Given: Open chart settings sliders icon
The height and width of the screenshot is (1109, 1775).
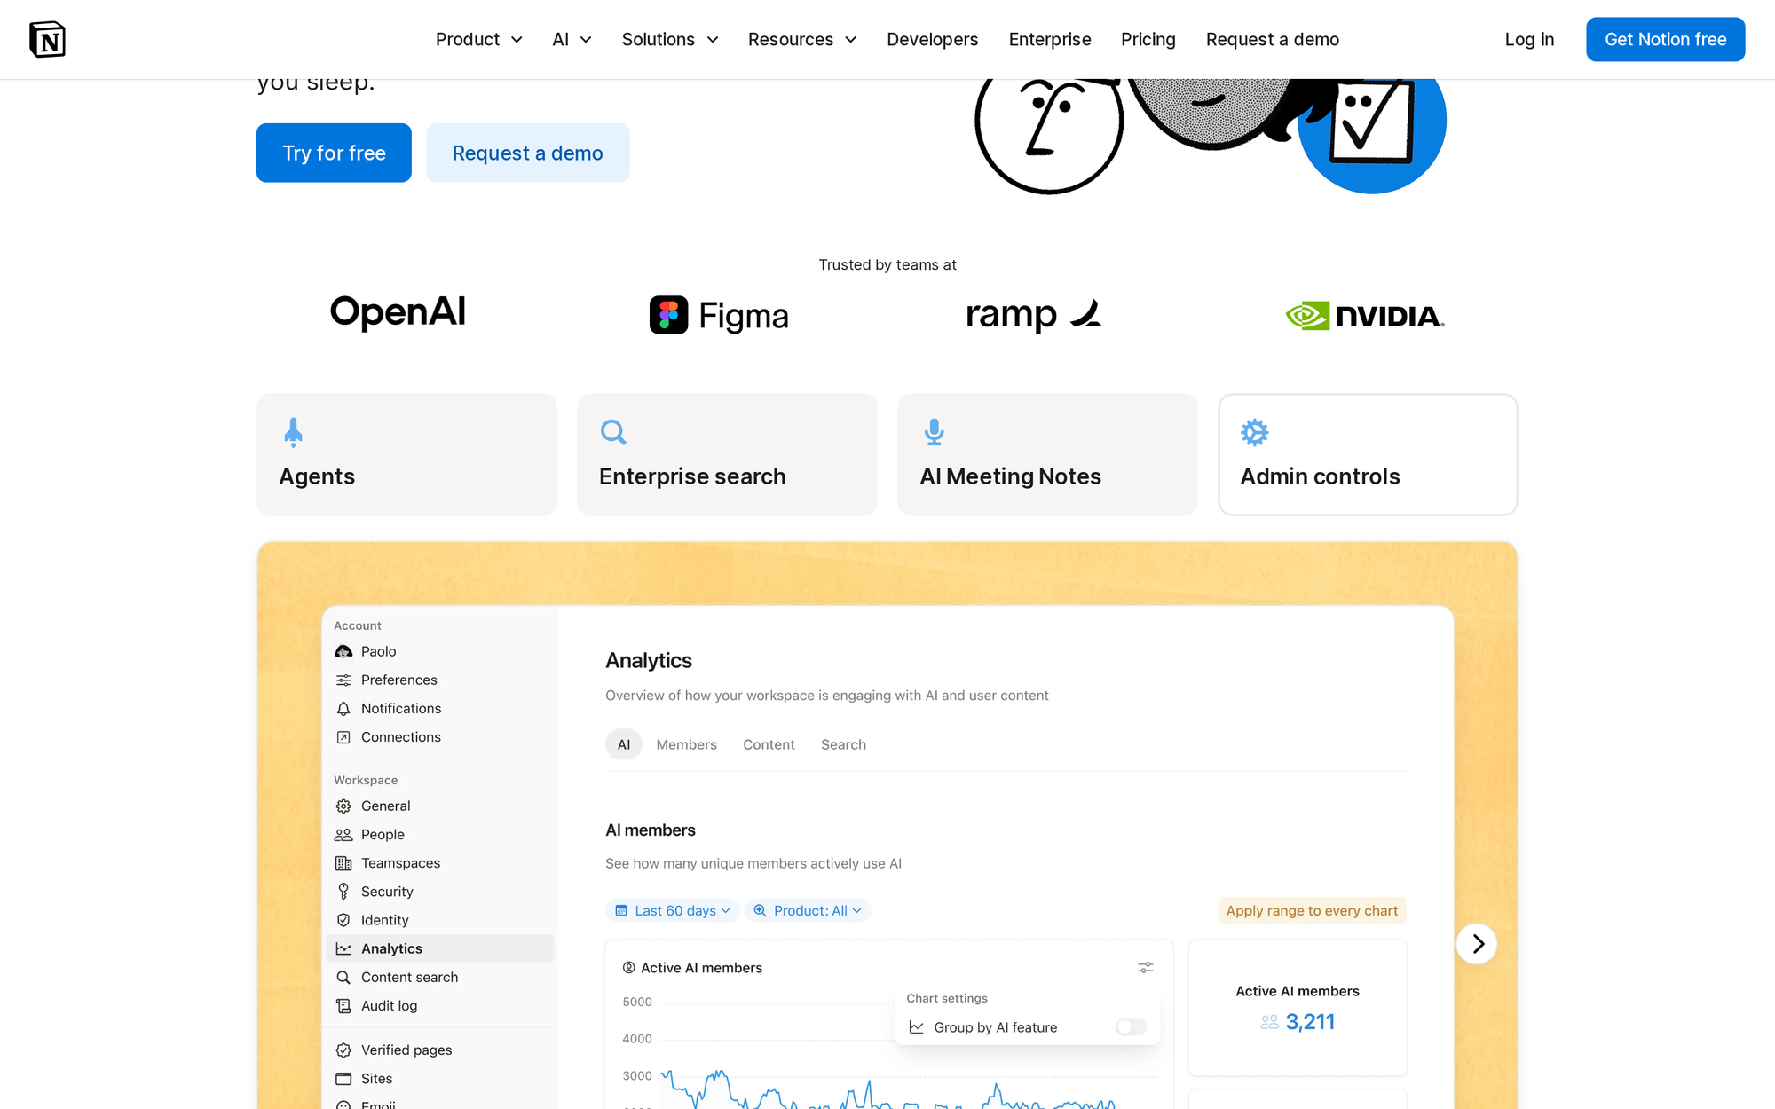Looking at the screenshot, I should tap(1146, 967).
